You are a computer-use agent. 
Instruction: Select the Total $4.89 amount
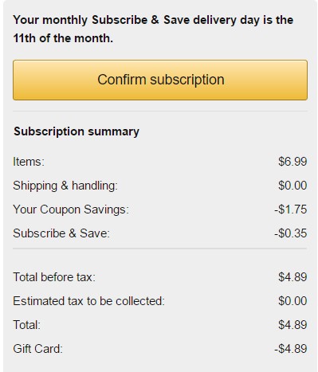click(x=292, y=325)
